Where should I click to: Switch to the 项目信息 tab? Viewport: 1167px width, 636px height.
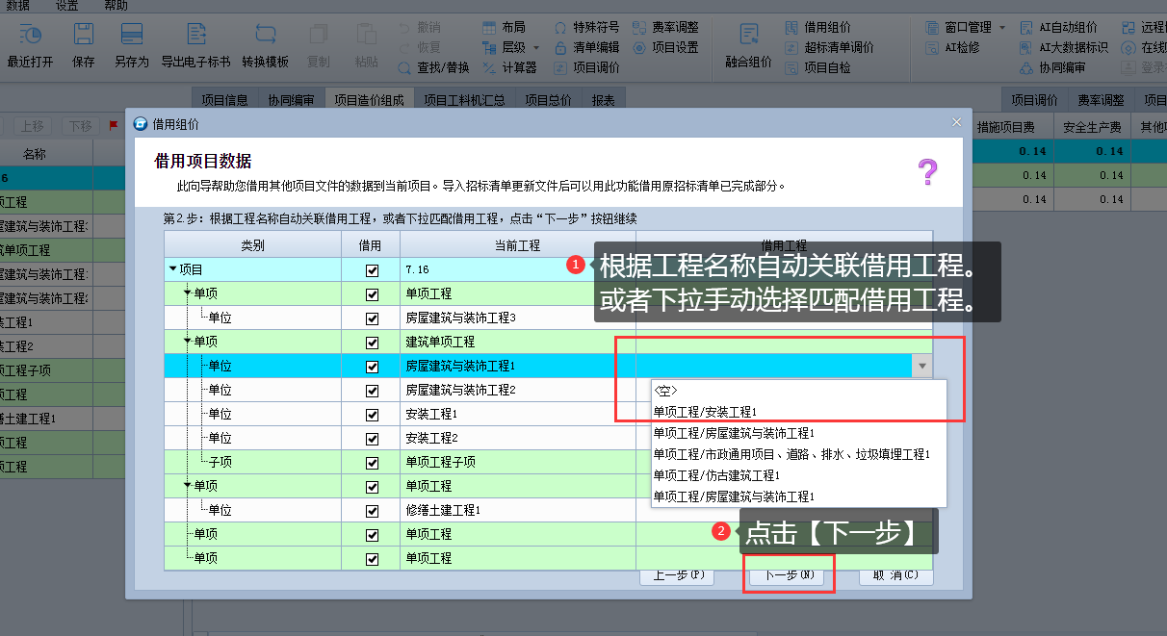(224, 100)
